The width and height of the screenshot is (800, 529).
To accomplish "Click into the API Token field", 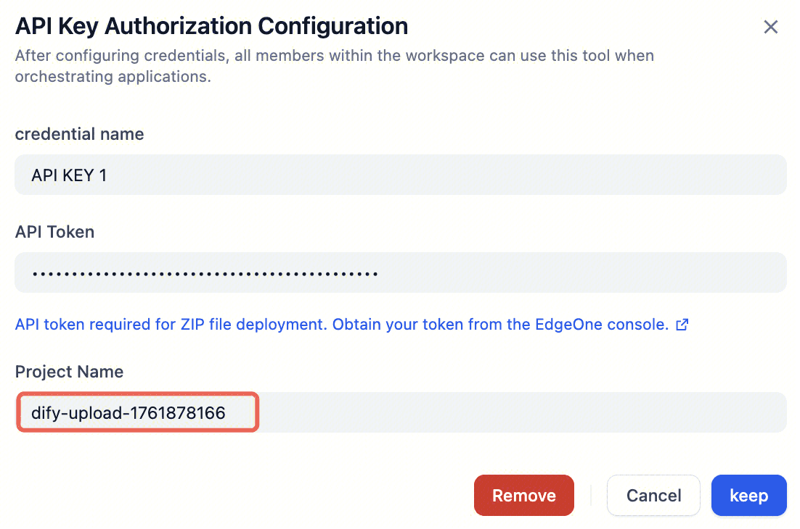I will point(400,273).
